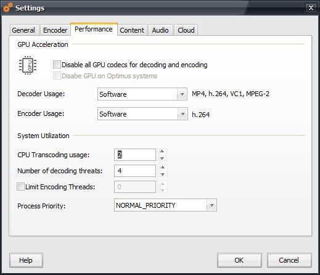Expand the Encoder Usage dropdown
Viewport: 320px width, 275px height.
coord(142,114)
